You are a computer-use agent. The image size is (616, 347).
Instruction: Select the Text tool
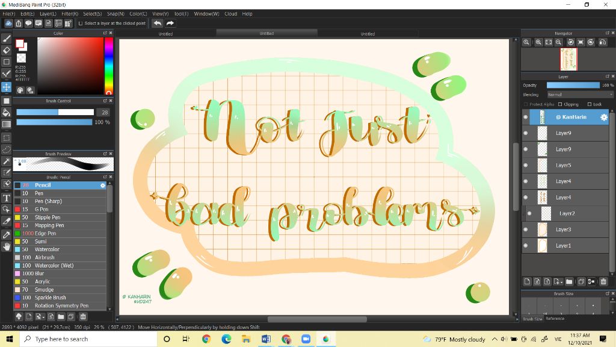tap(6, 198)
